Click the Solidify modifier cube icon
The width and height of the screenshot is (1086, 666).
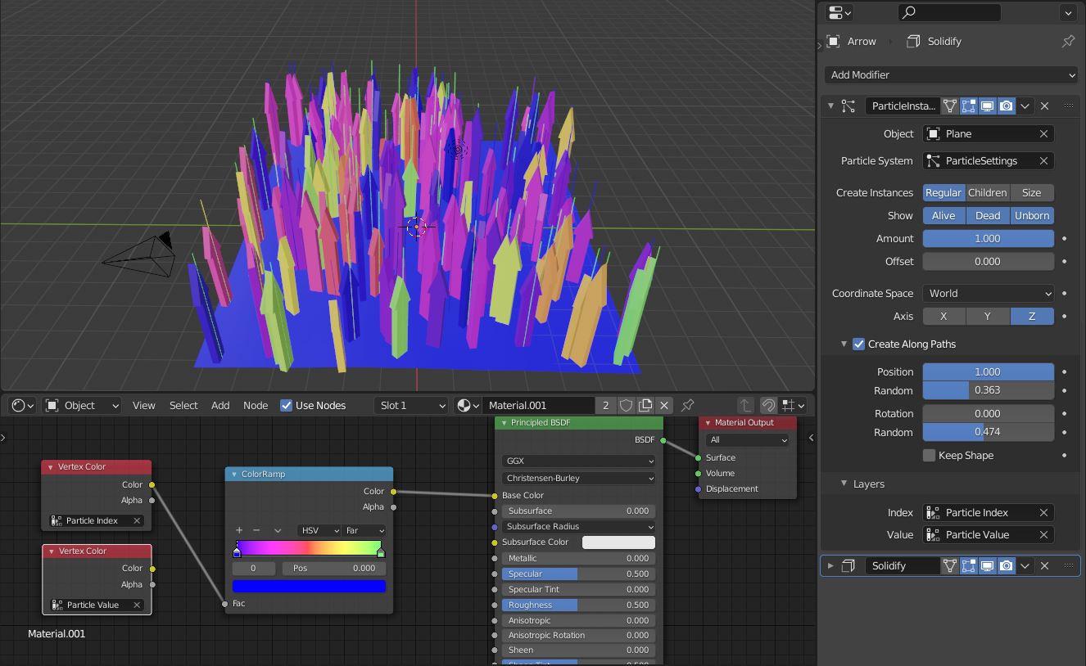[x=848, y=565]
